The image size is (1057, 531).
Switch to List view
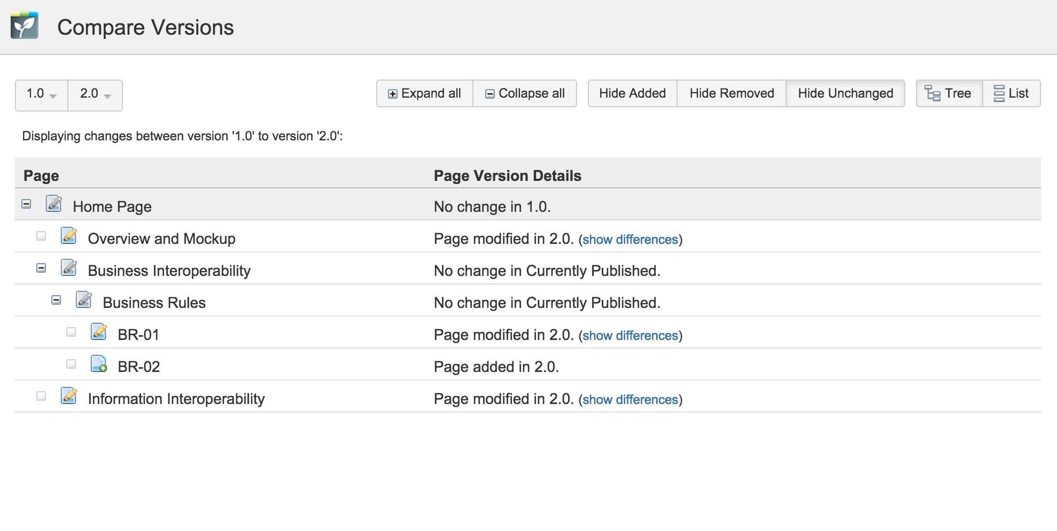pos(1012,93)
